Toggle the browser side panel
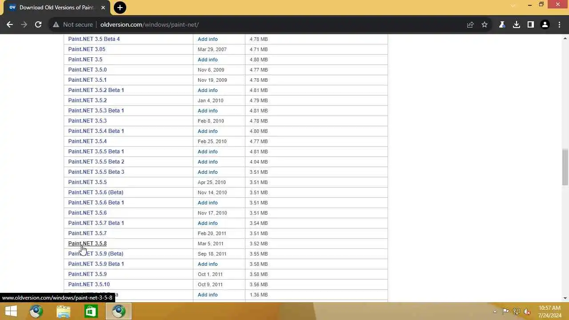The image size is (569, 320). coord(531,24)
